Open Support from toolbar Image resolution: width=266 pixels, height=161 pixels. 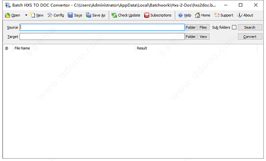(x=223, y=15)
